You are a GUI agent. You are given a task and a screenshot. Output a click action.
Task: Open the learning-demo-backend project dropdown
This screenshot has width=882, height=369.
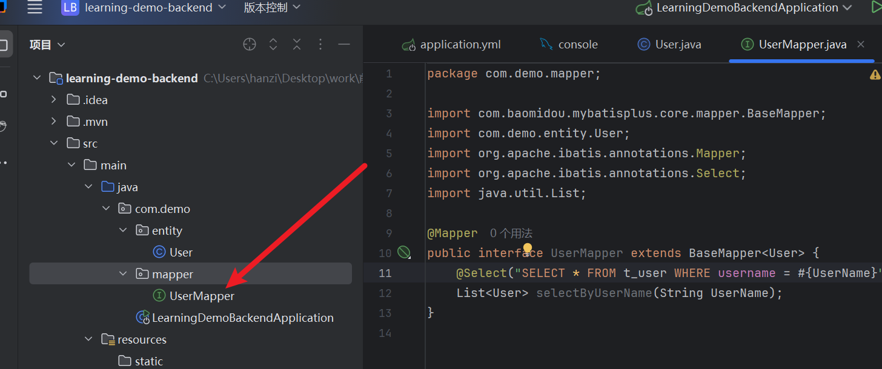click(x=155, y=8)
